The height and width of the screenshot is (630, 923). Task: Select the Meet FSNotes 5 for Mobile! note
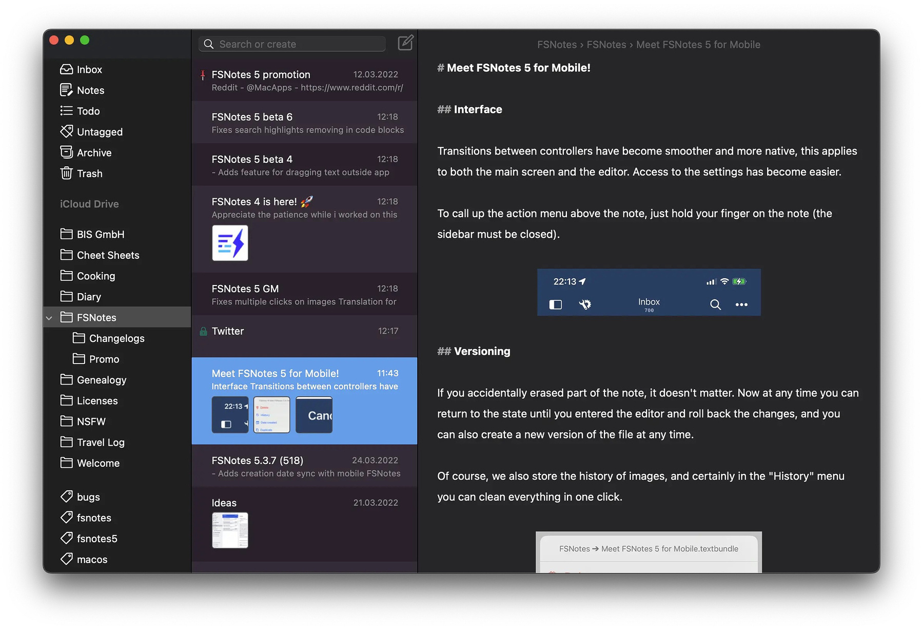(x=304, y=401)
